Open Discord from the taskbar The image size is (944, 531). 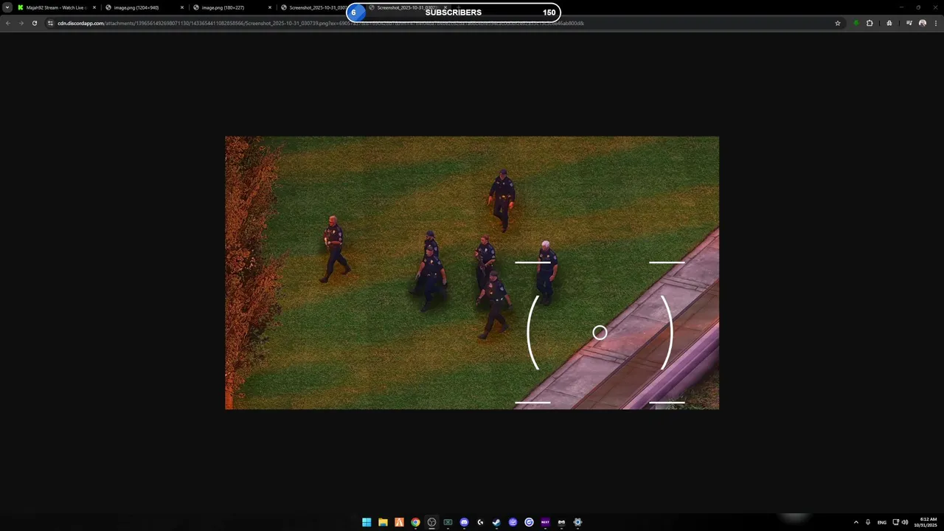point(464,522)
